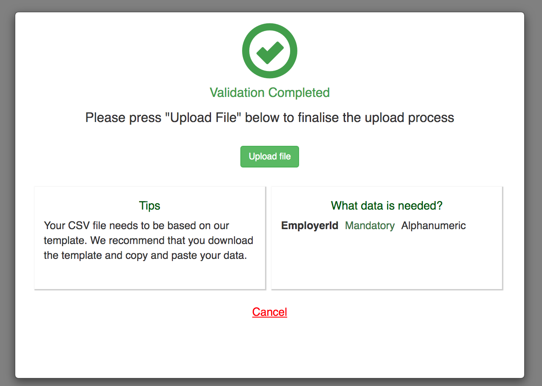
Task: Select the Tips heading
Action: (149, 206)
